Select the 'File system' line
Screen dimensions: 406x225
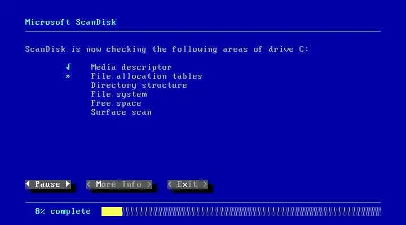(x=119, y=94)
